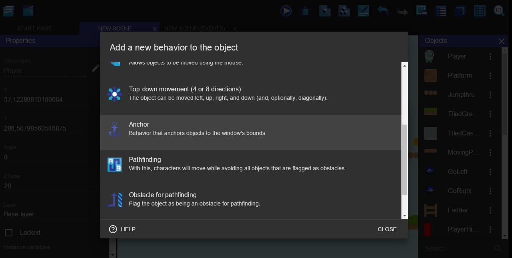Open the GoLeft object options menu

[x=490, y=172]
